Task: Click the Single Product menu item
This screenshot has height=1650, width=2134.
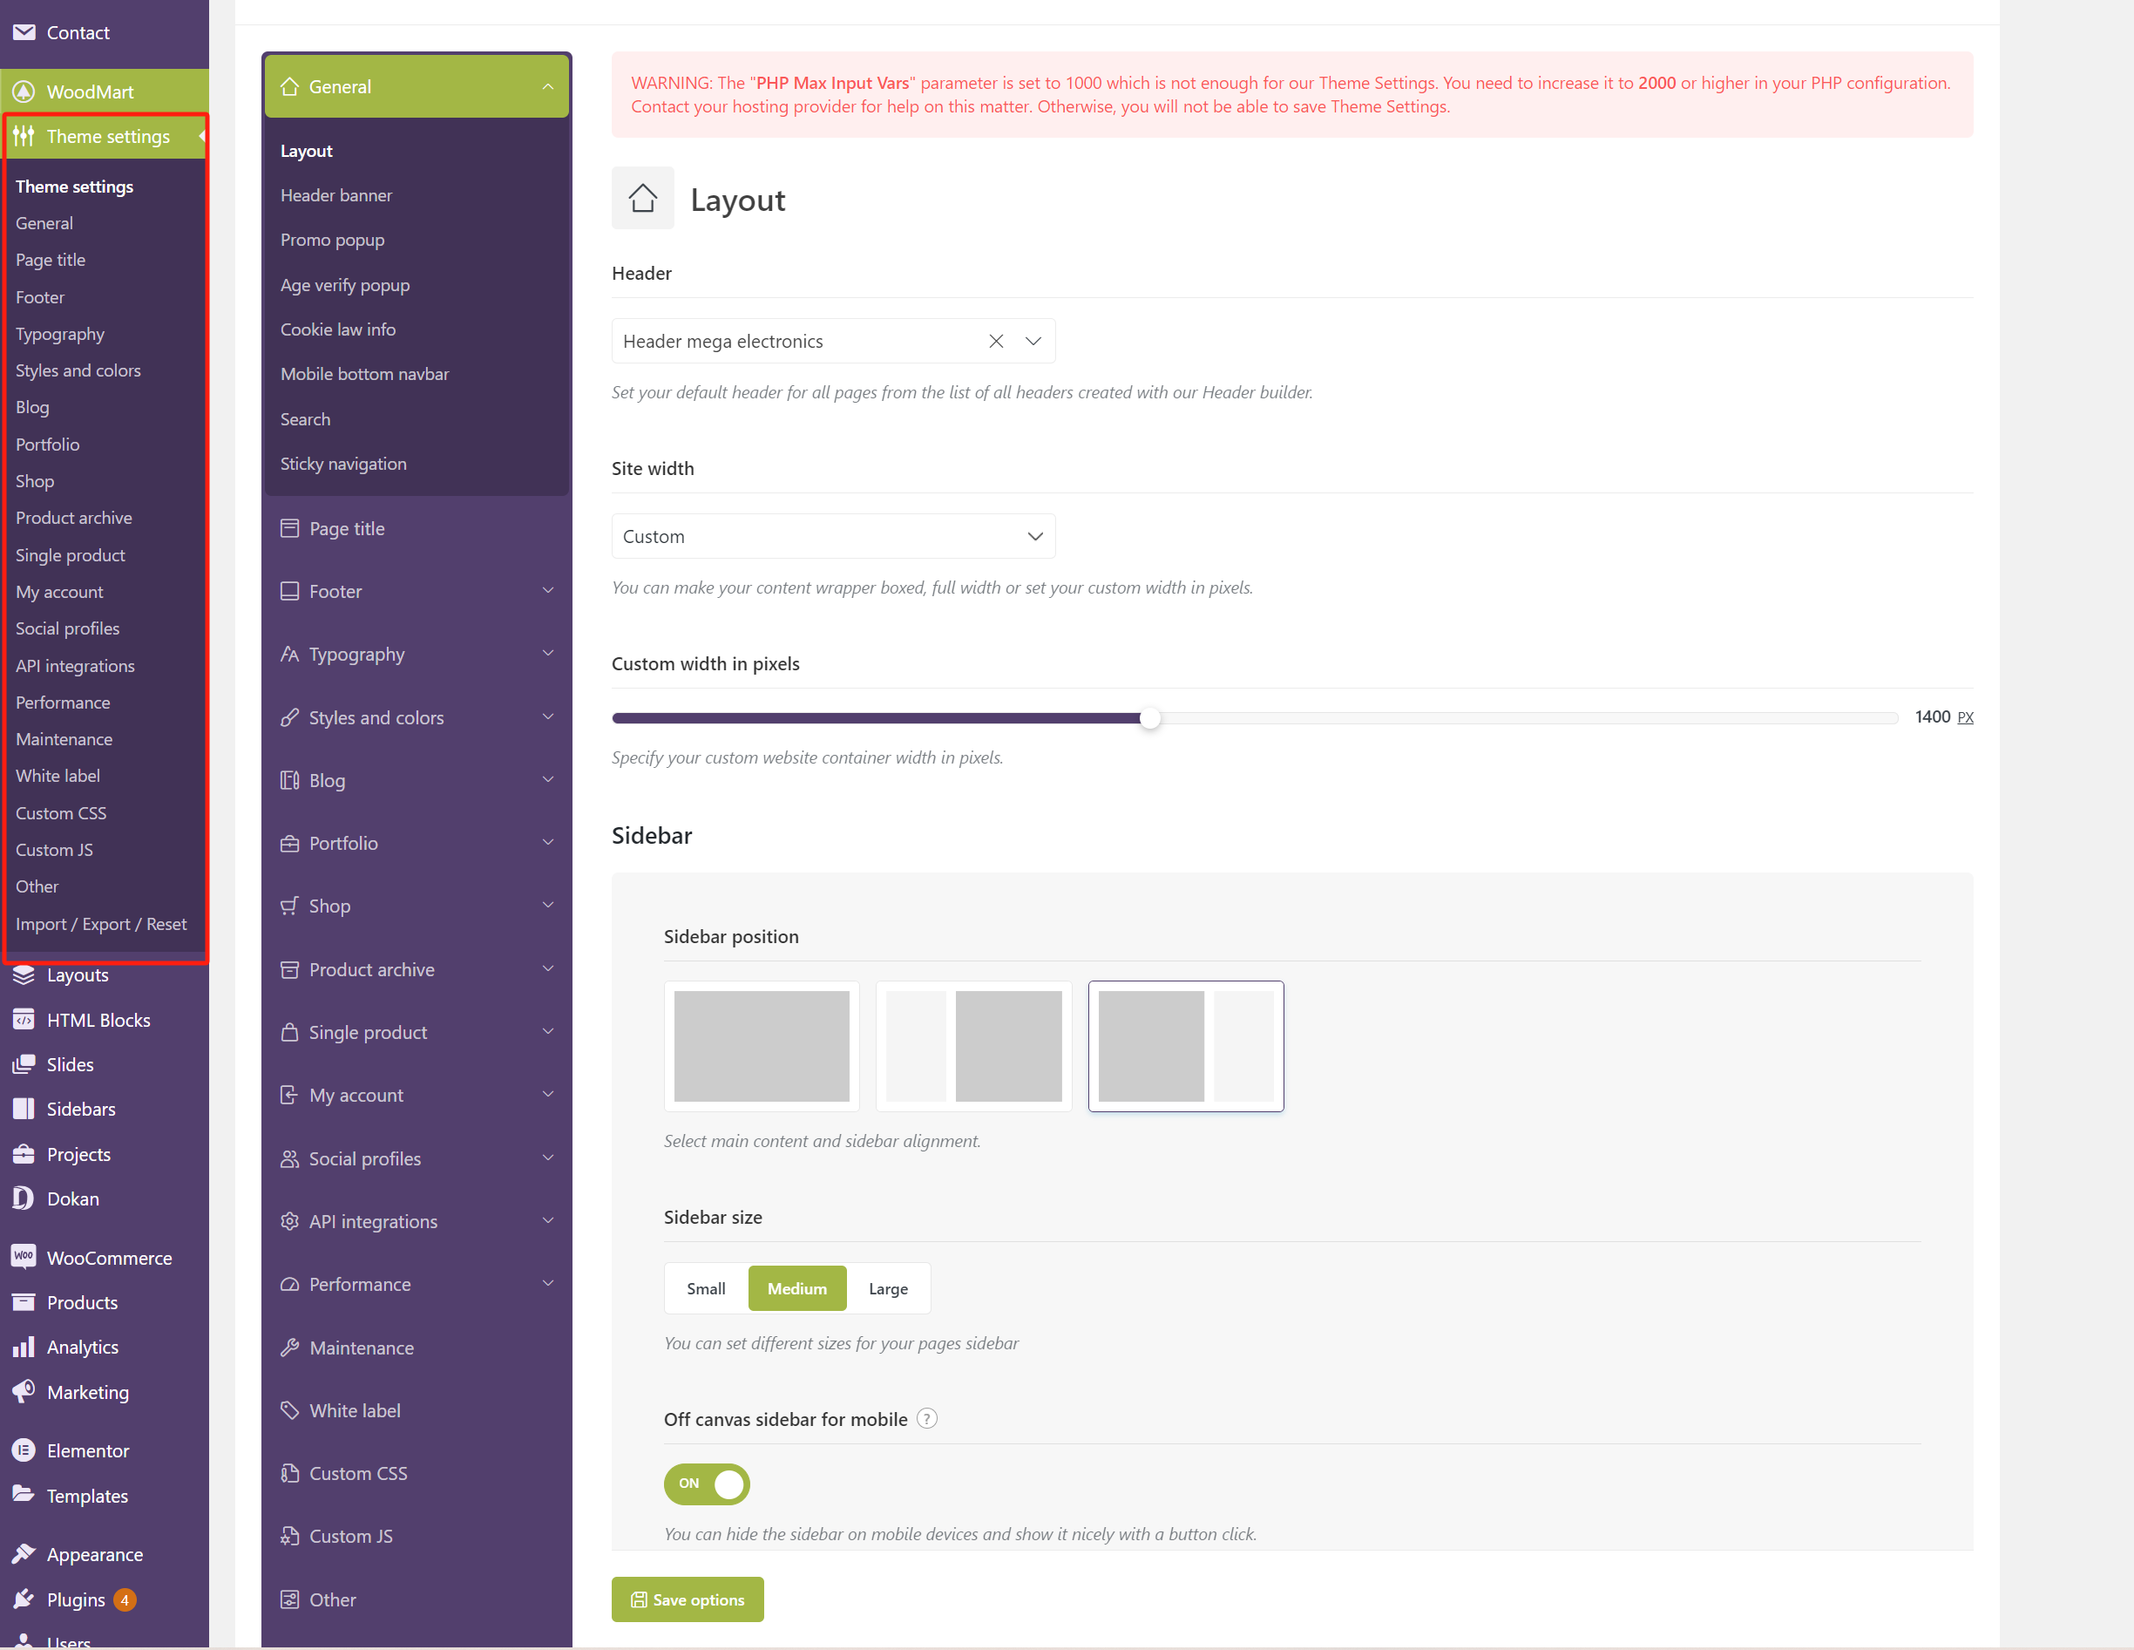Action: pyautogui.click(x=70, y=554)
